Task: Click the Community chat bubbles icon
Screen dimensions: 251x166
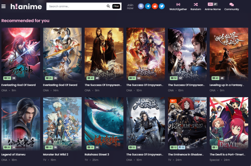Action: click(x=231, y=4)
